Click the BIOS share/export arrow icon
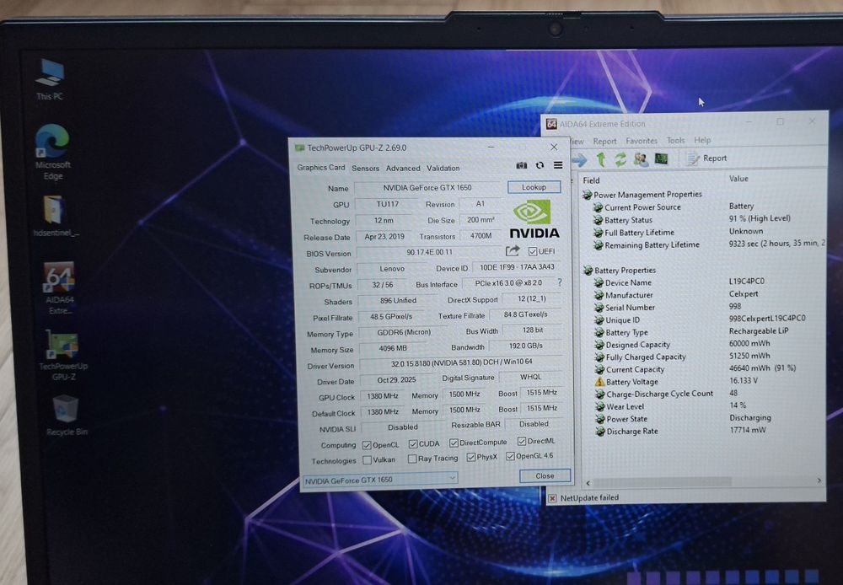843x585 pixels. 513,250
